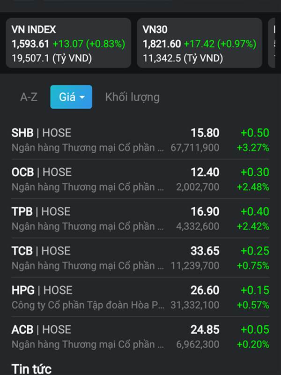
Task: Open the Giá sort dropdown
Action: tap(71, 97)
